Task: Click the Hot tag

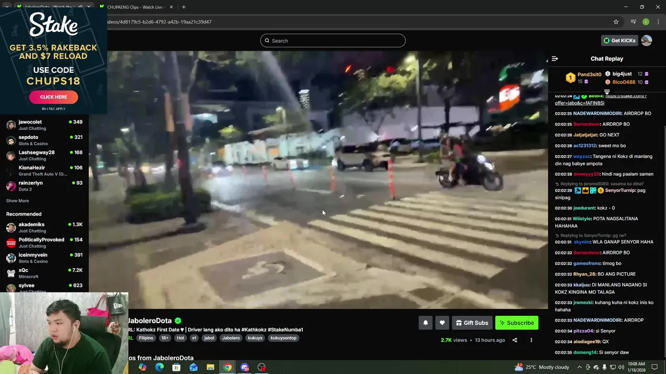Action: (x=180, y=338)
